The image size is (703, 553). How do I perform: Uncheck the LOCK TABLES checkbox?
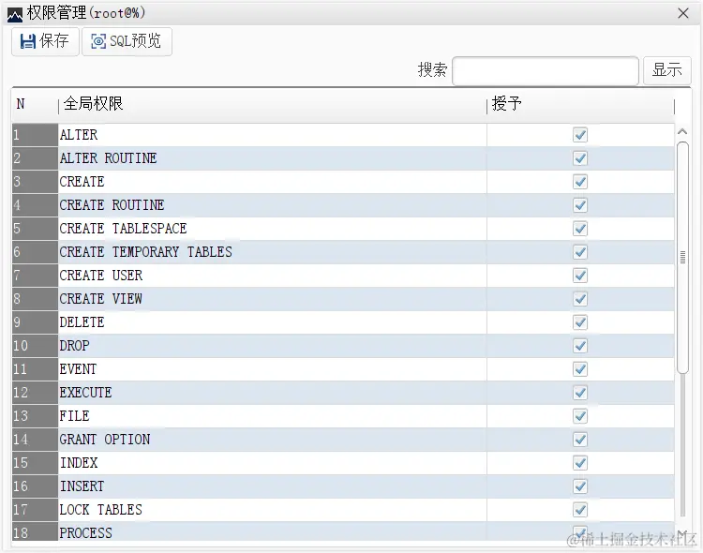(580, 510)
